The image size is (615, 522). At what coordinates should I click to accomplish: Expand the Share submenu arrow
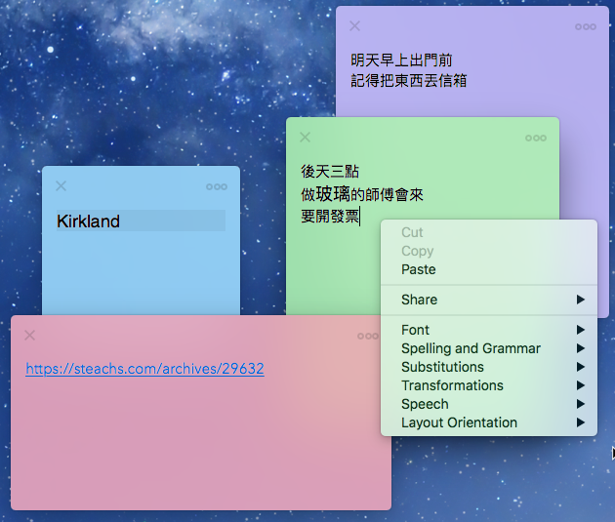coord(581,300)
